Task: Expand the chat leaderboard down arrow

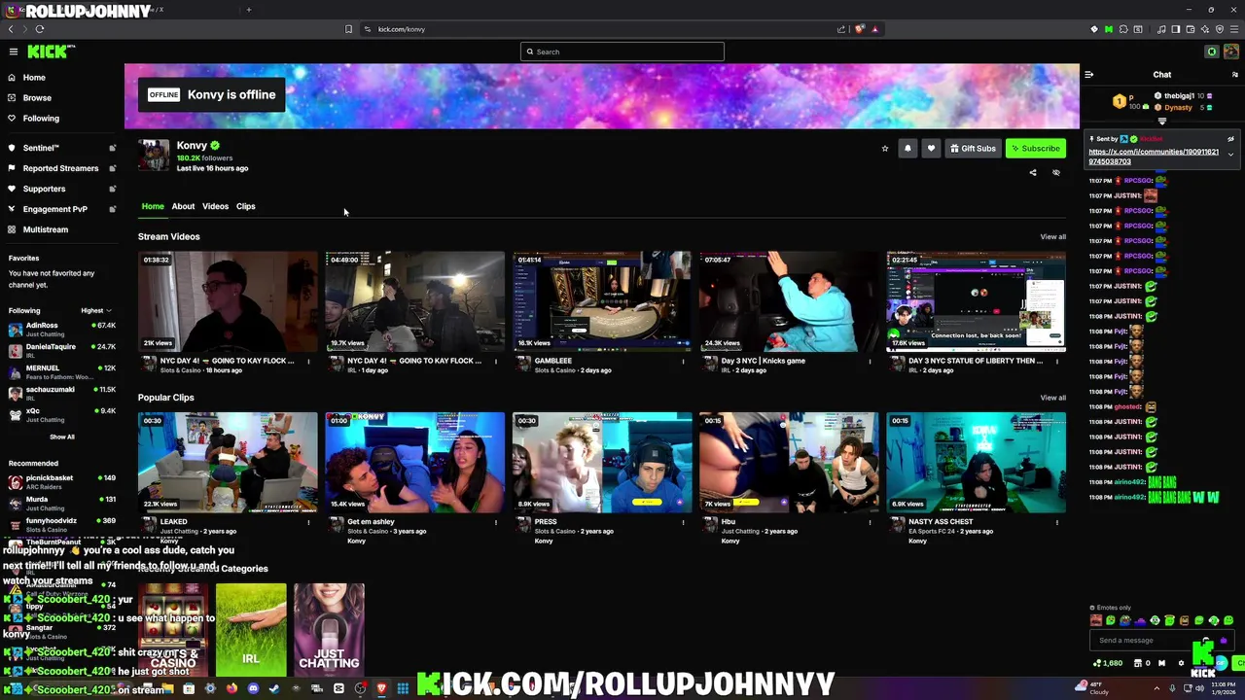Action: click(1161, 122)
